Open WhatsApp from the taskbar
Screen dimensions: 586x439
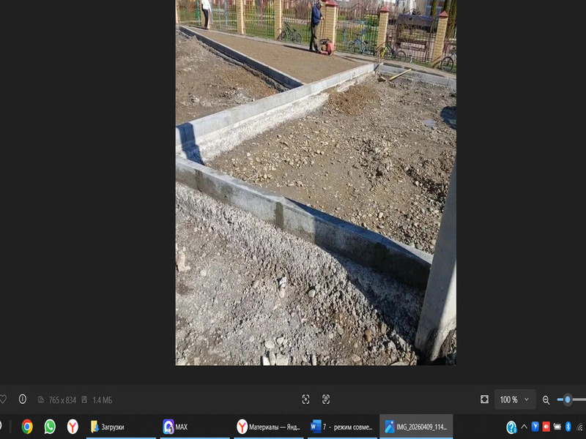[x=50, y=427]
